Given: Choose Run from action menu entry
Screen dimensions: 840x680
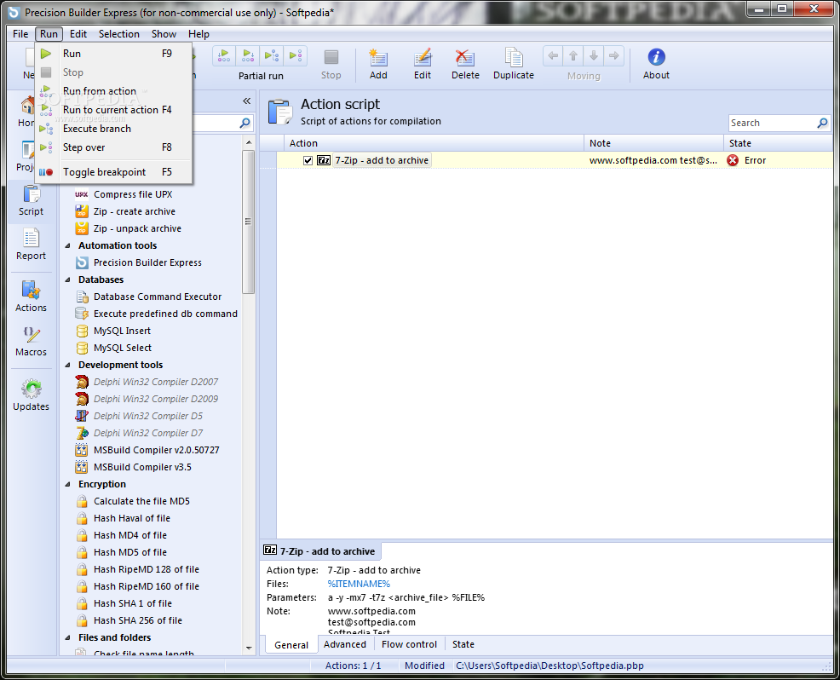Looking at the screenshot, I should pos(113,91).
